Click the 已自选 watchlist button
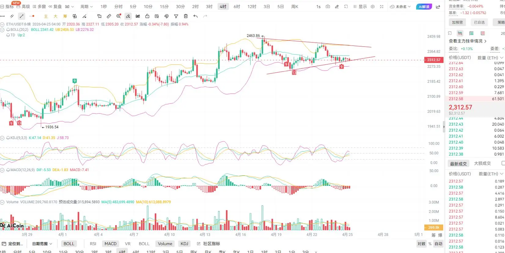Viewport: 505px width, 253px height. coord(479,22)
